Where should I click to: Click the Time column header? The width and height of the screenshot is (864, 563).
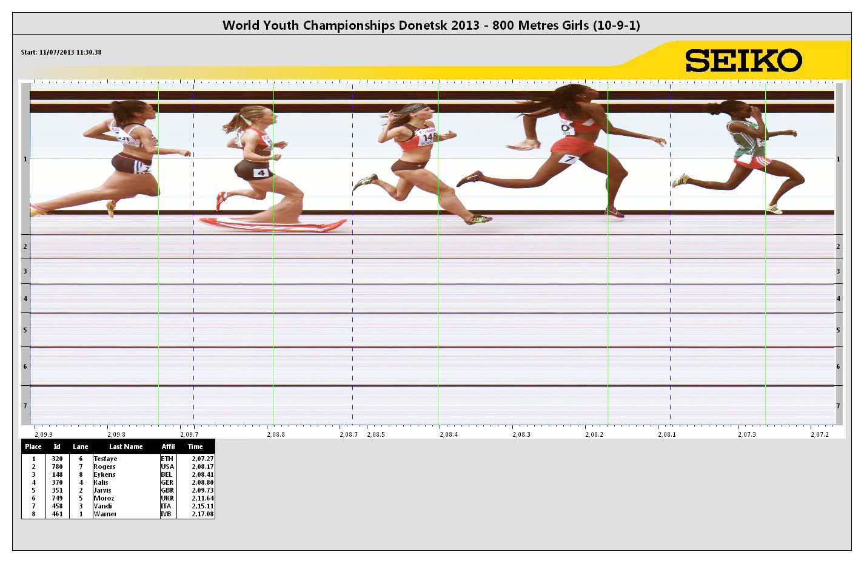[x=195, y=447]
